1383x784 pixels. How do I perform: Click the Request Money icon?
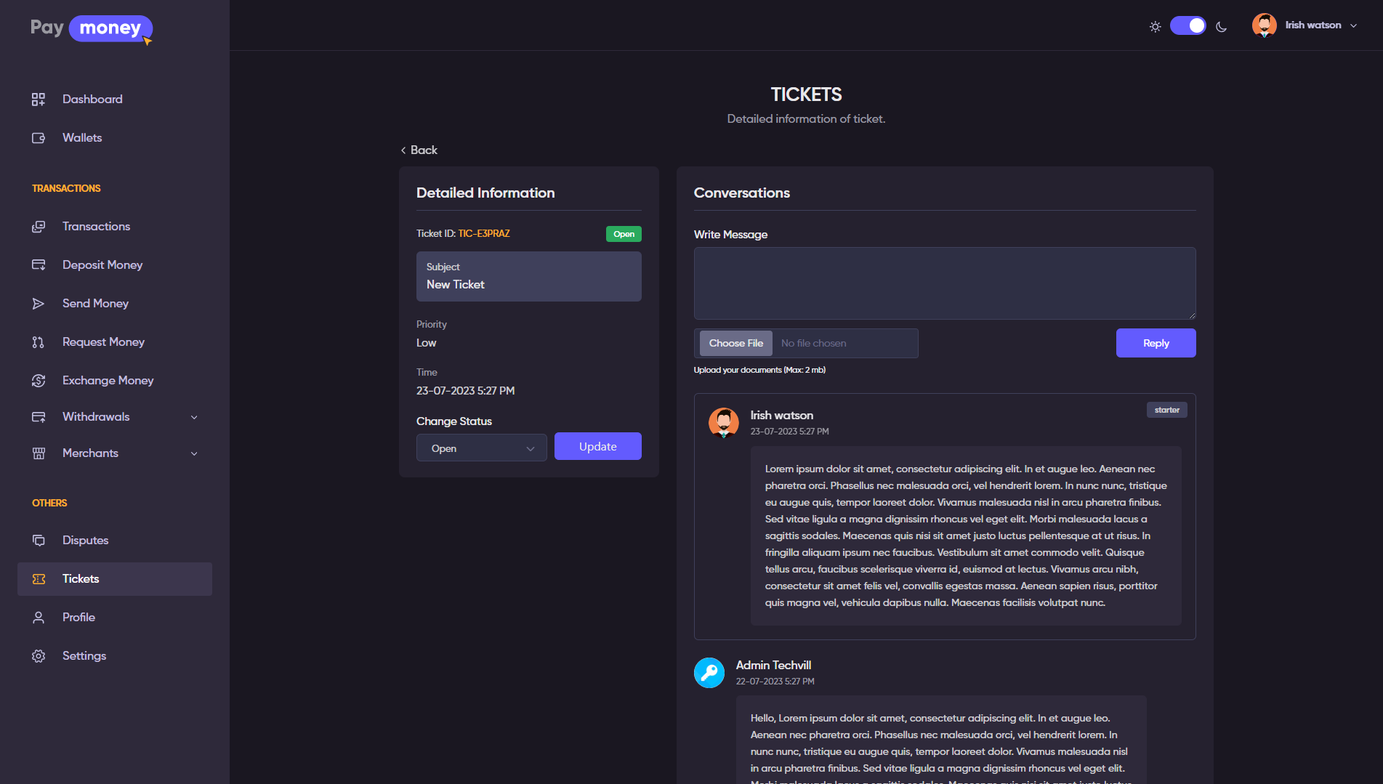pyautogui.click(x=38, y=342)
